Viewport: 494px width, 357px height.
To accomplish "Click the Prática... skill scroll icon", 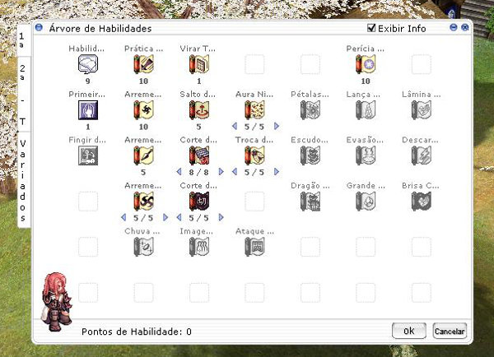I will tap(143, 64).
